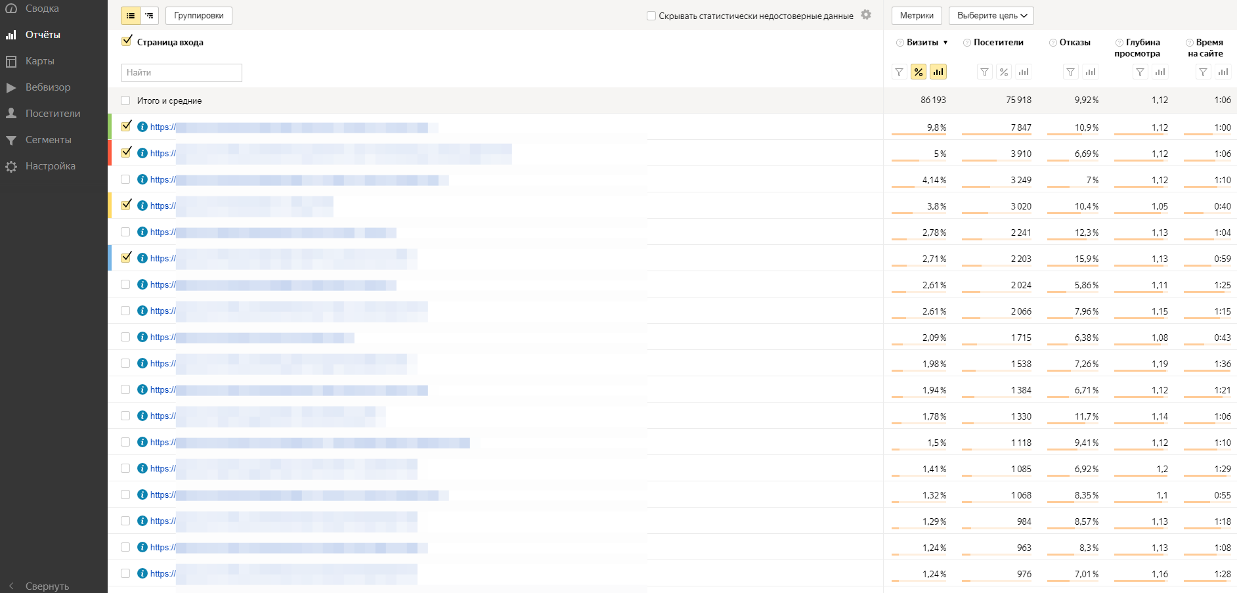Toggle the bar chart icon under Посетители
1237x593 pixels.
[x=1024, y=72]
